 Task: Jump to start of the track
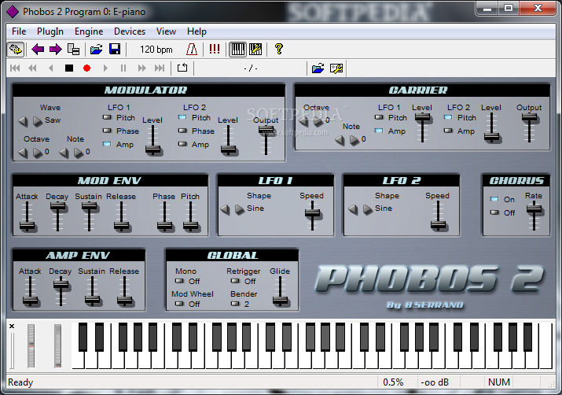point(15,68)
